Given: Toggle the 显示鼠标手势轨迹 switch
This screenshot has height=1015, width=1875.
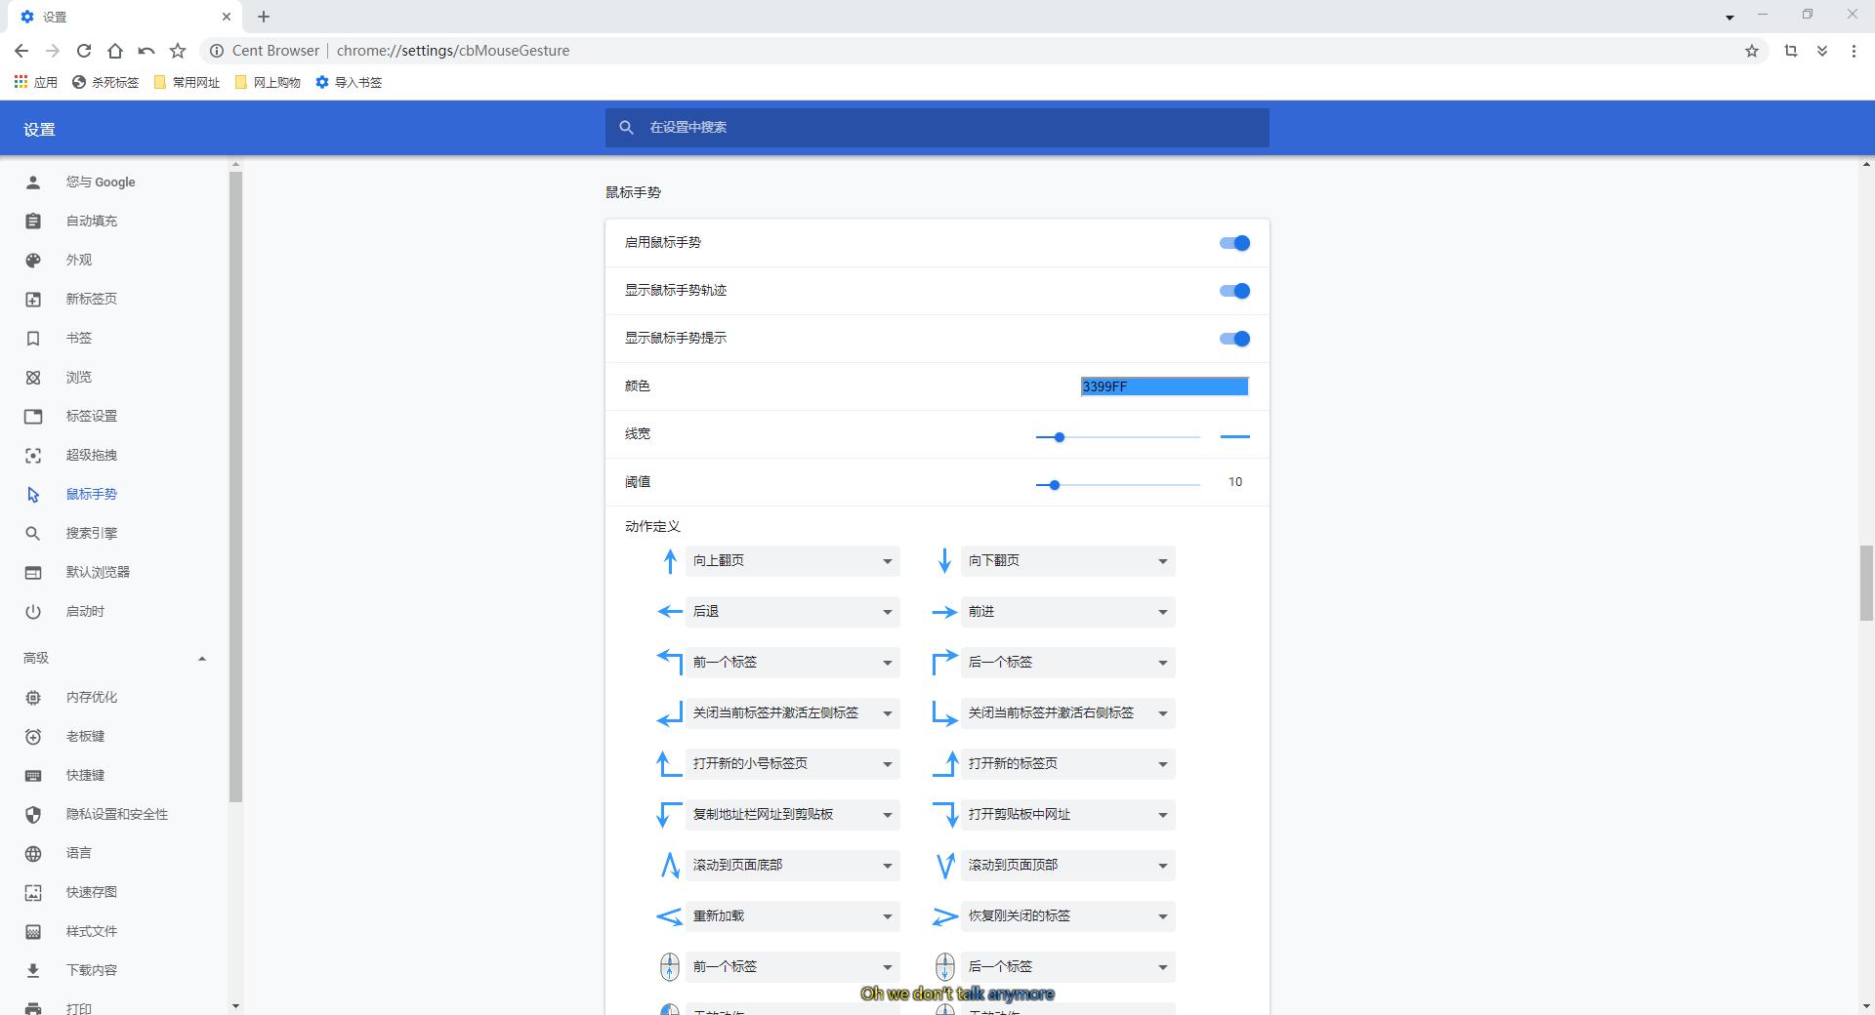Looking at the screenshot, I should click(1234, 291).
